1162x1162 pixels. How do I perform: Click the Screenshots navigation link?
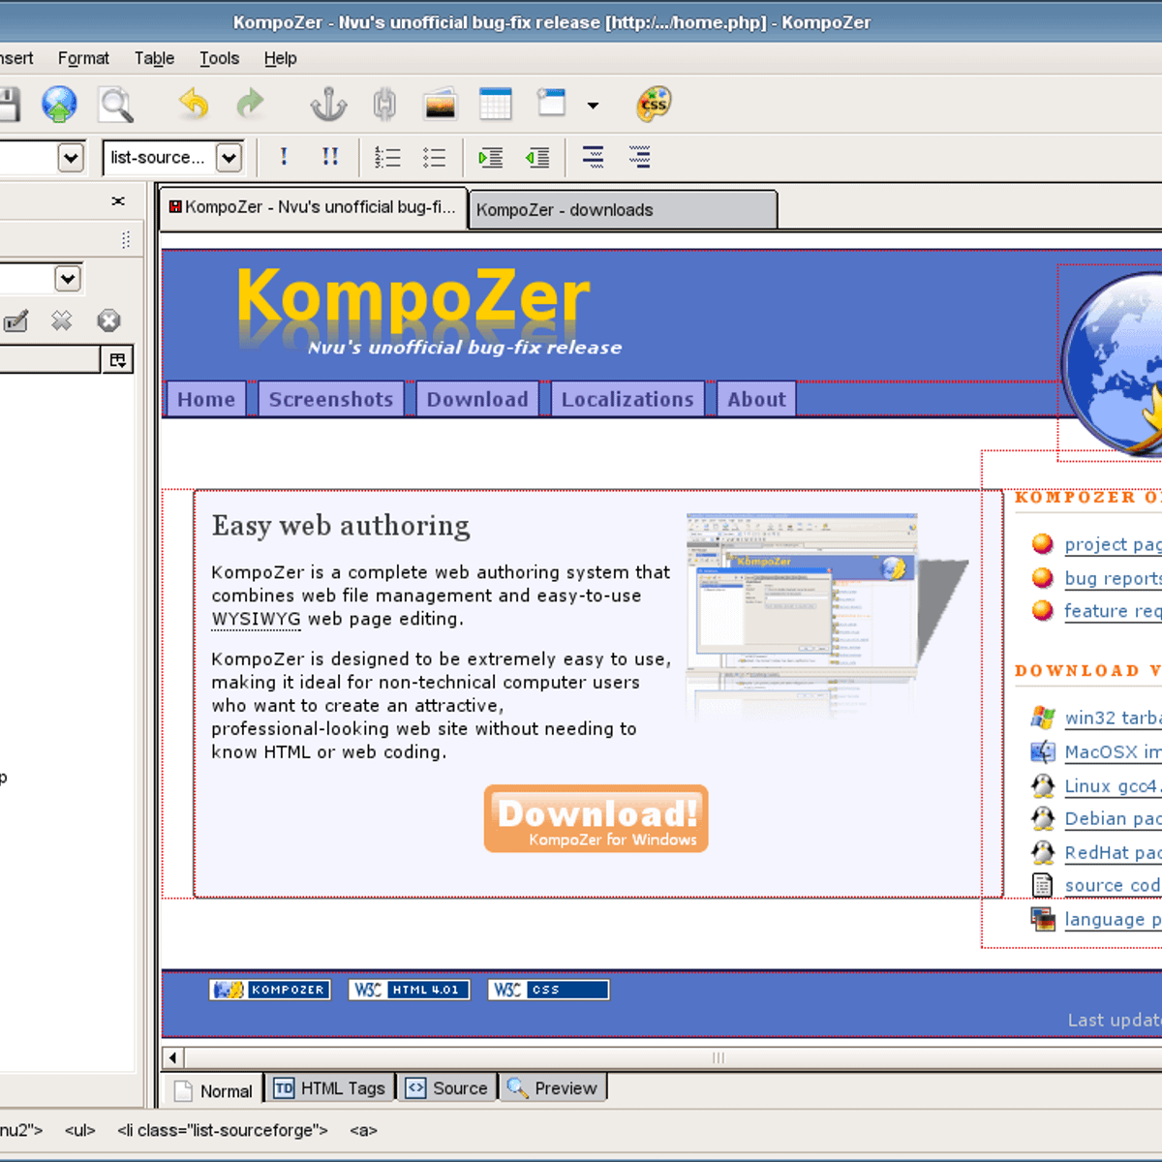(x=331, y=399)
